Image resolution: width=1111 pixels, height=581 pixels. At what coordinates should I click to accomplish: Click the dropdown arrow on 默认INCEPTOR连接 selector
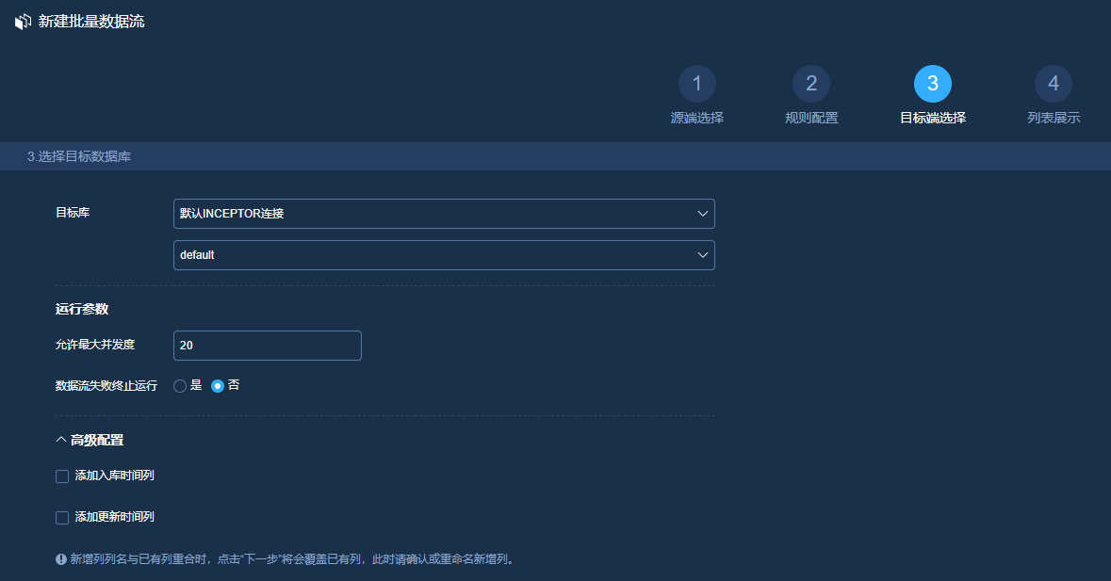point(702,214)
